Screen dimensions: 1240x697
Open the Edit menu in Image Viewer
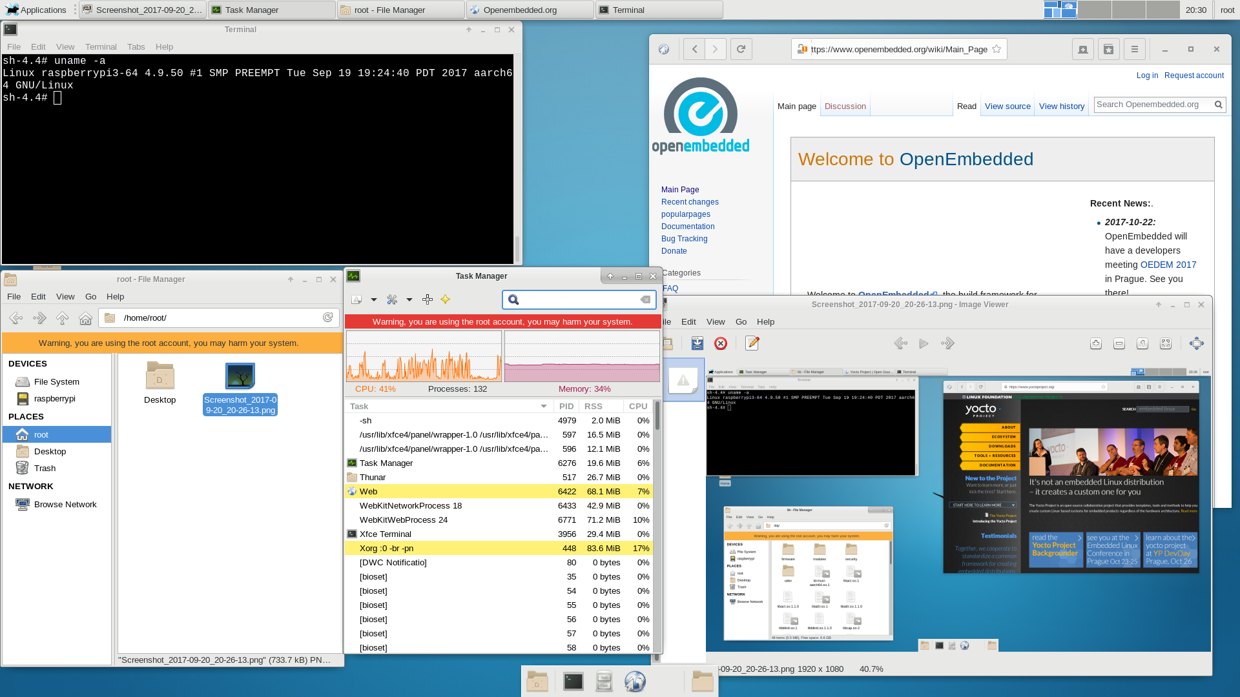(x=689, y=322)
